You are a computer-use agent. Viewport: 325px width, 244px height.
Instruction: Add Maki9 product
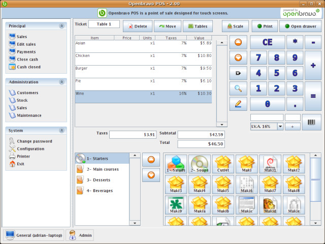(176, 205)
